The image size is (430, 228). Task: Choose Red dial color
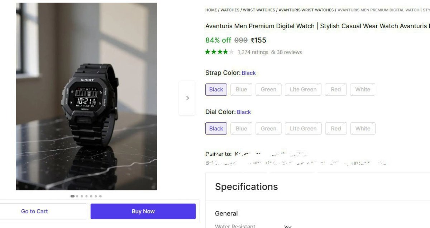click(x=336, y=129)
